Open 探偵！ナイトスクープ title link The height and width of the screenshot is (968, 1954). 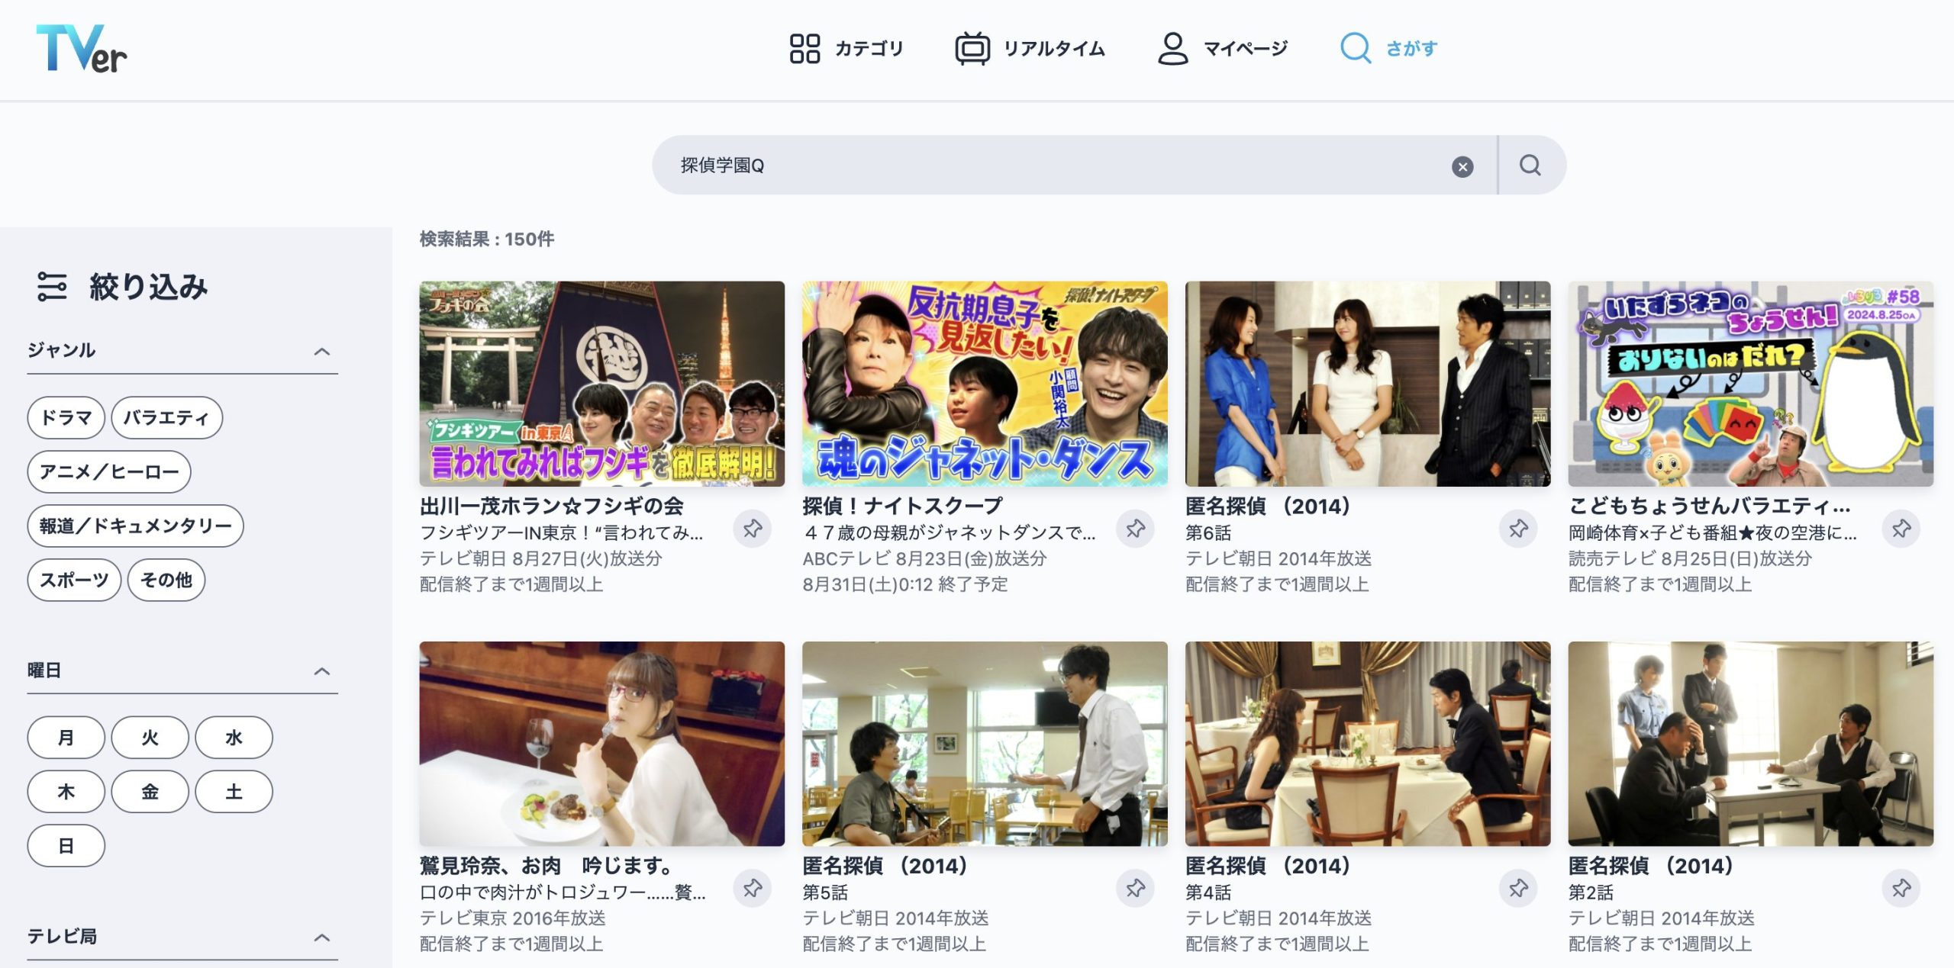(902, 506)
